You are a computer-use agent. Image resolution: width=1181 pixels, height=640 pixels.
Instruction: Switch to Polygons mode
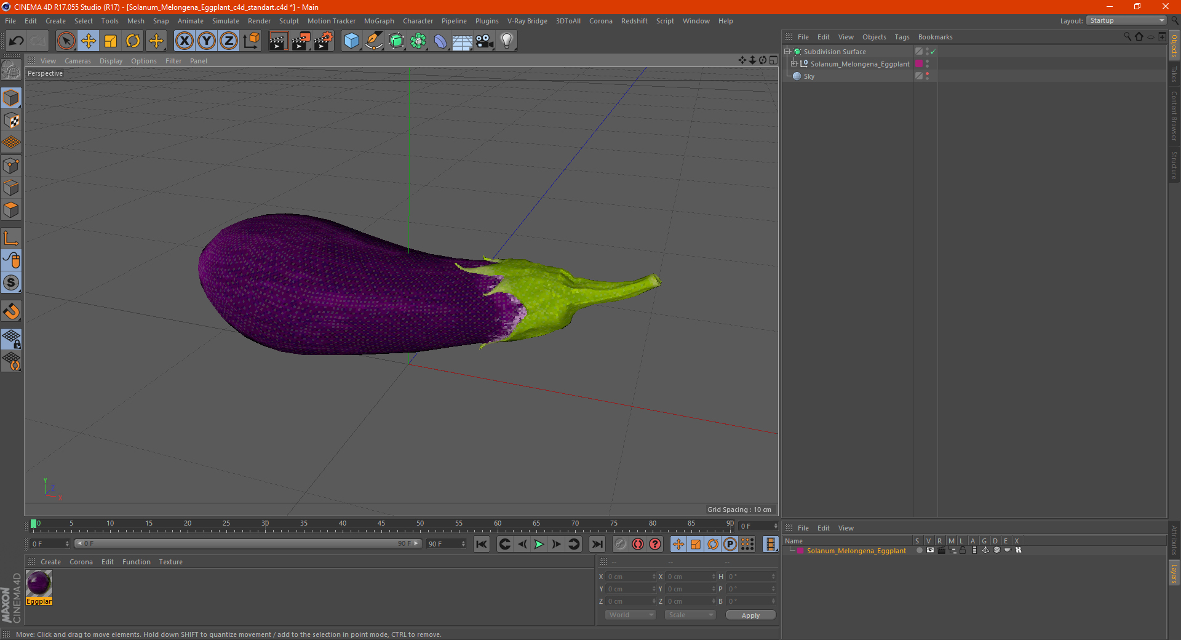(x=11, y=210)
